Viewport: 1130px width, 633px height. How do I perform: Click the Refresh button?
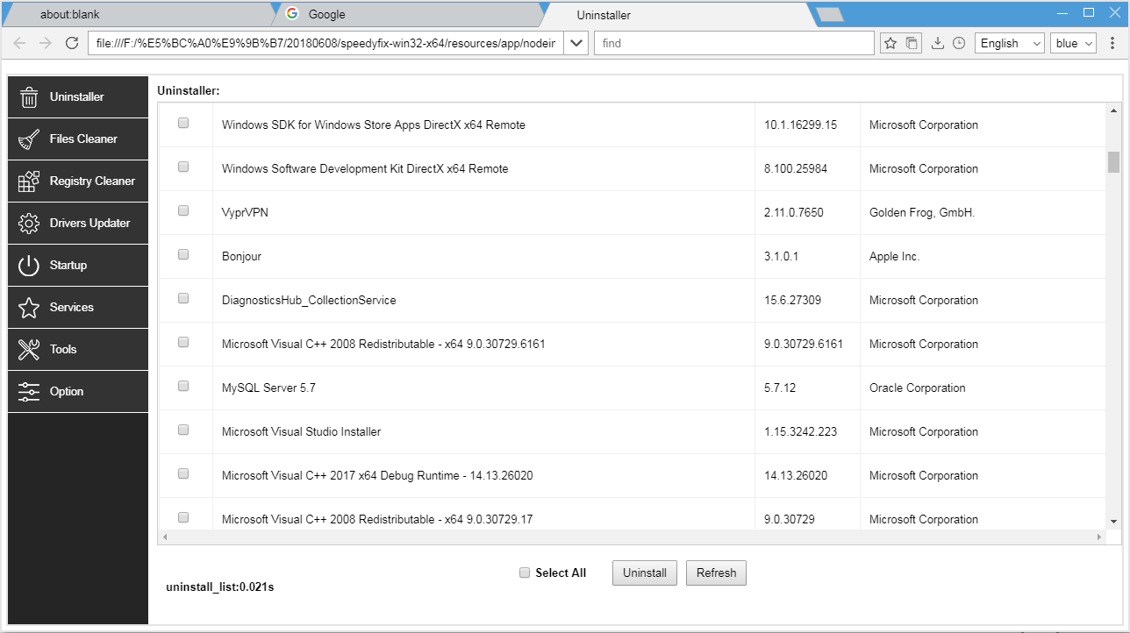coord(716,573)
